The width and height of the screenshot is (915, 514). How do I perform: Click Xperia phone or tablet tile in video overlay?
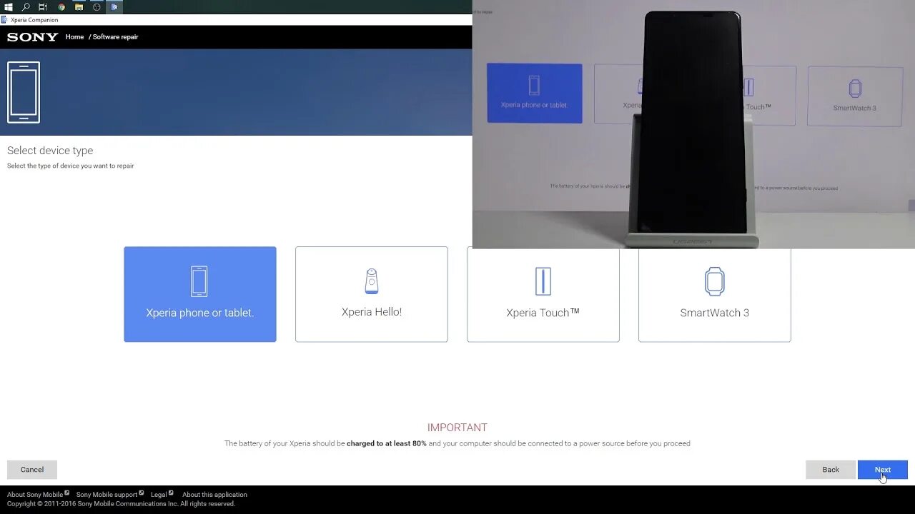click(535, 93)
